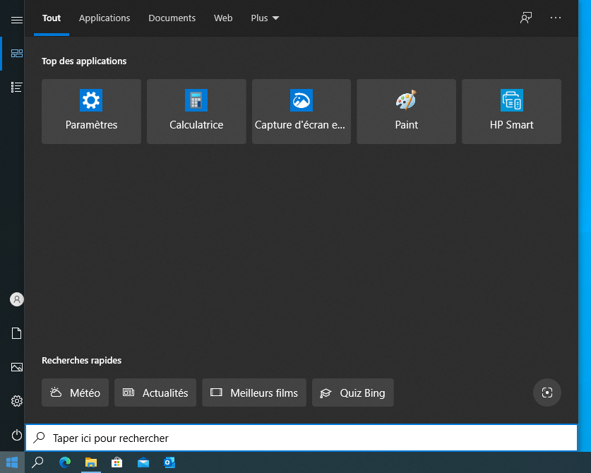The height and width of the screenshot is (473, 591).
Task: Open Outlook from taskbar
Action: pos(169,462)
